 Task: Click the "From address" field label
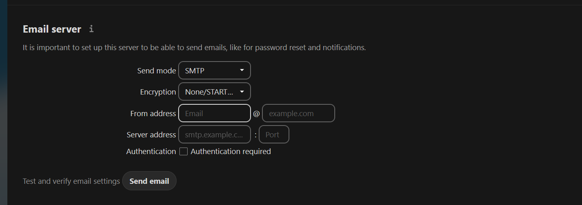[153, 113]
